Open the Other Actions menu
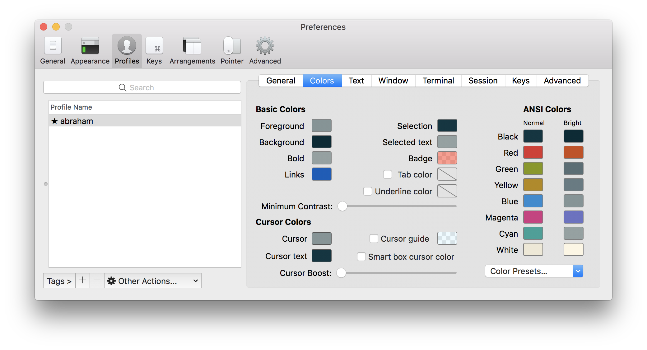This screenshot has height=350, width=647. tap(153, 281)
